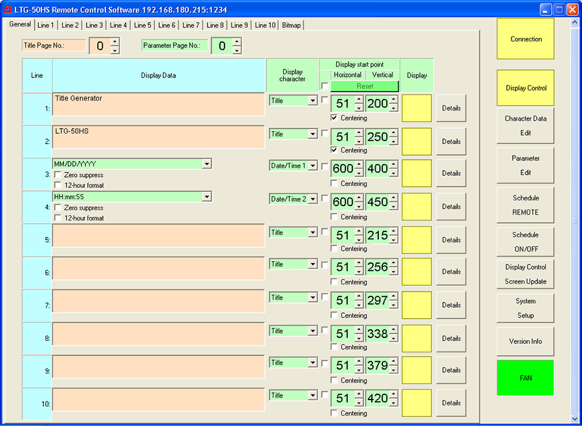Increase Line 1 horizontal start point
Image resolution: width=582 pixels, height=426 pixels.
[359, 100]
